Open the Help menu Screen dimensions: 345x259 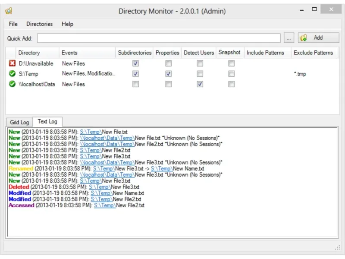[67, 24]
